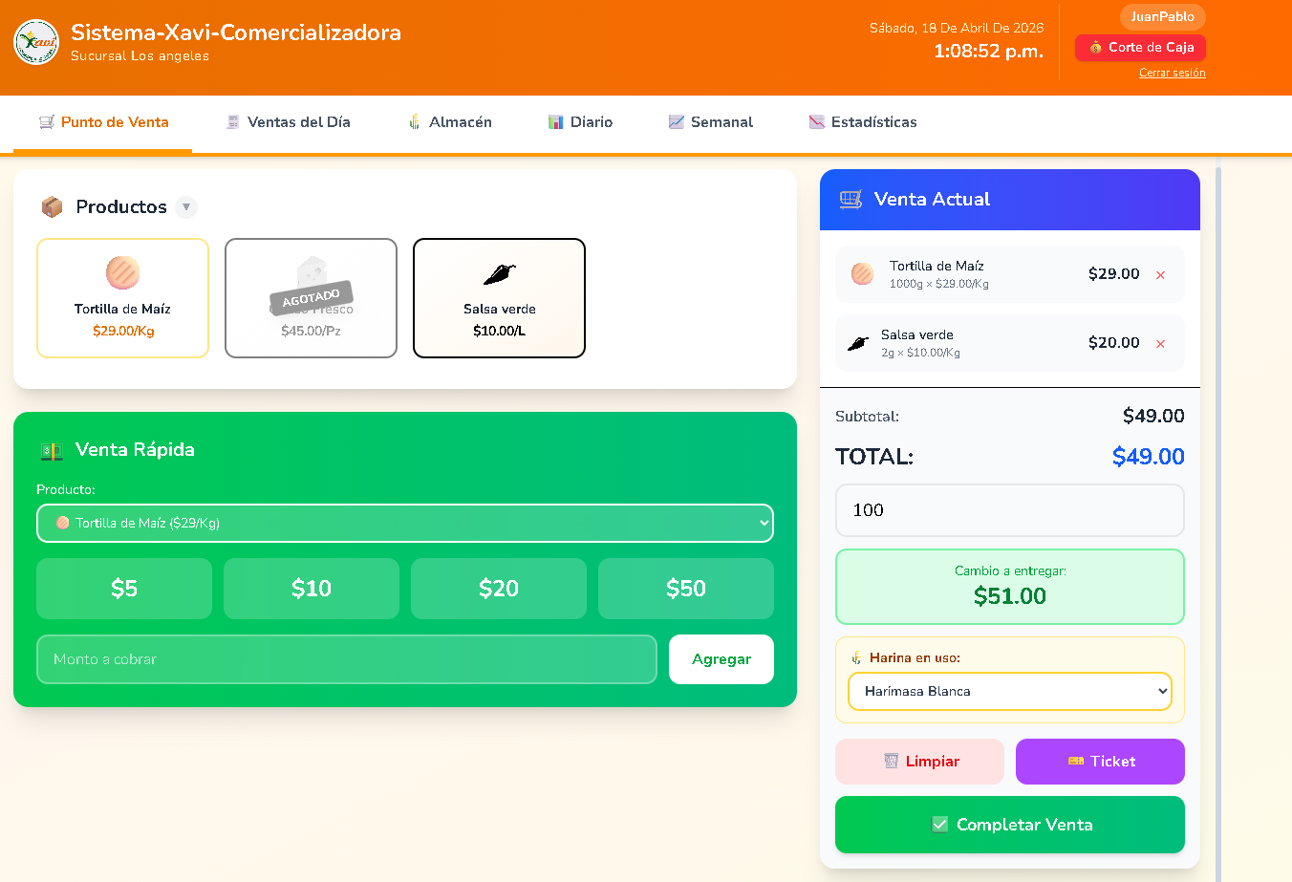
Task: Open the Producto dropdown in Venta Rápida
Action: click(405, 523)
